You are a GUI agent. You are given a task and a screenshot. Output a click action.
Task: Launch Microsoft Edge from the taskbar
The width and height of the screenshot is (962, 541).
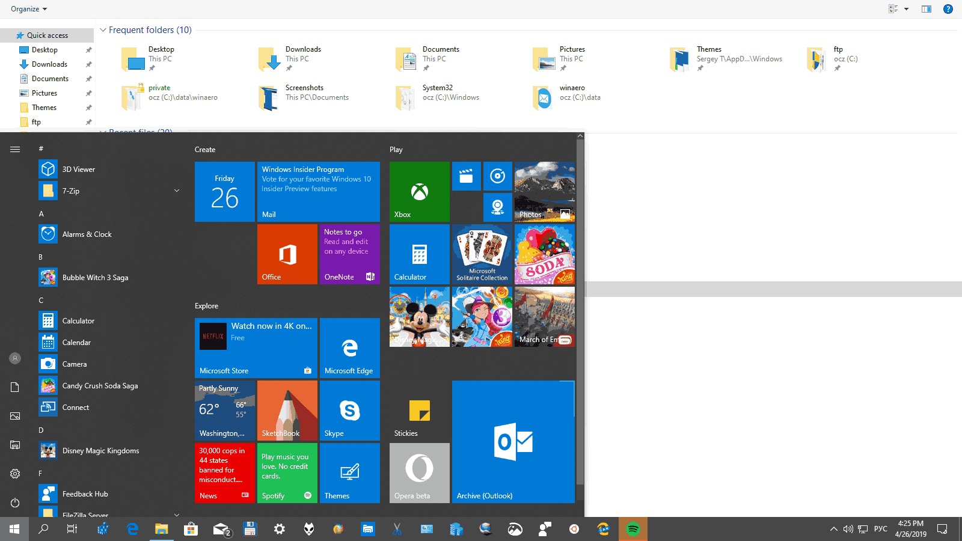pyautogui.click(x=132, y=529)
